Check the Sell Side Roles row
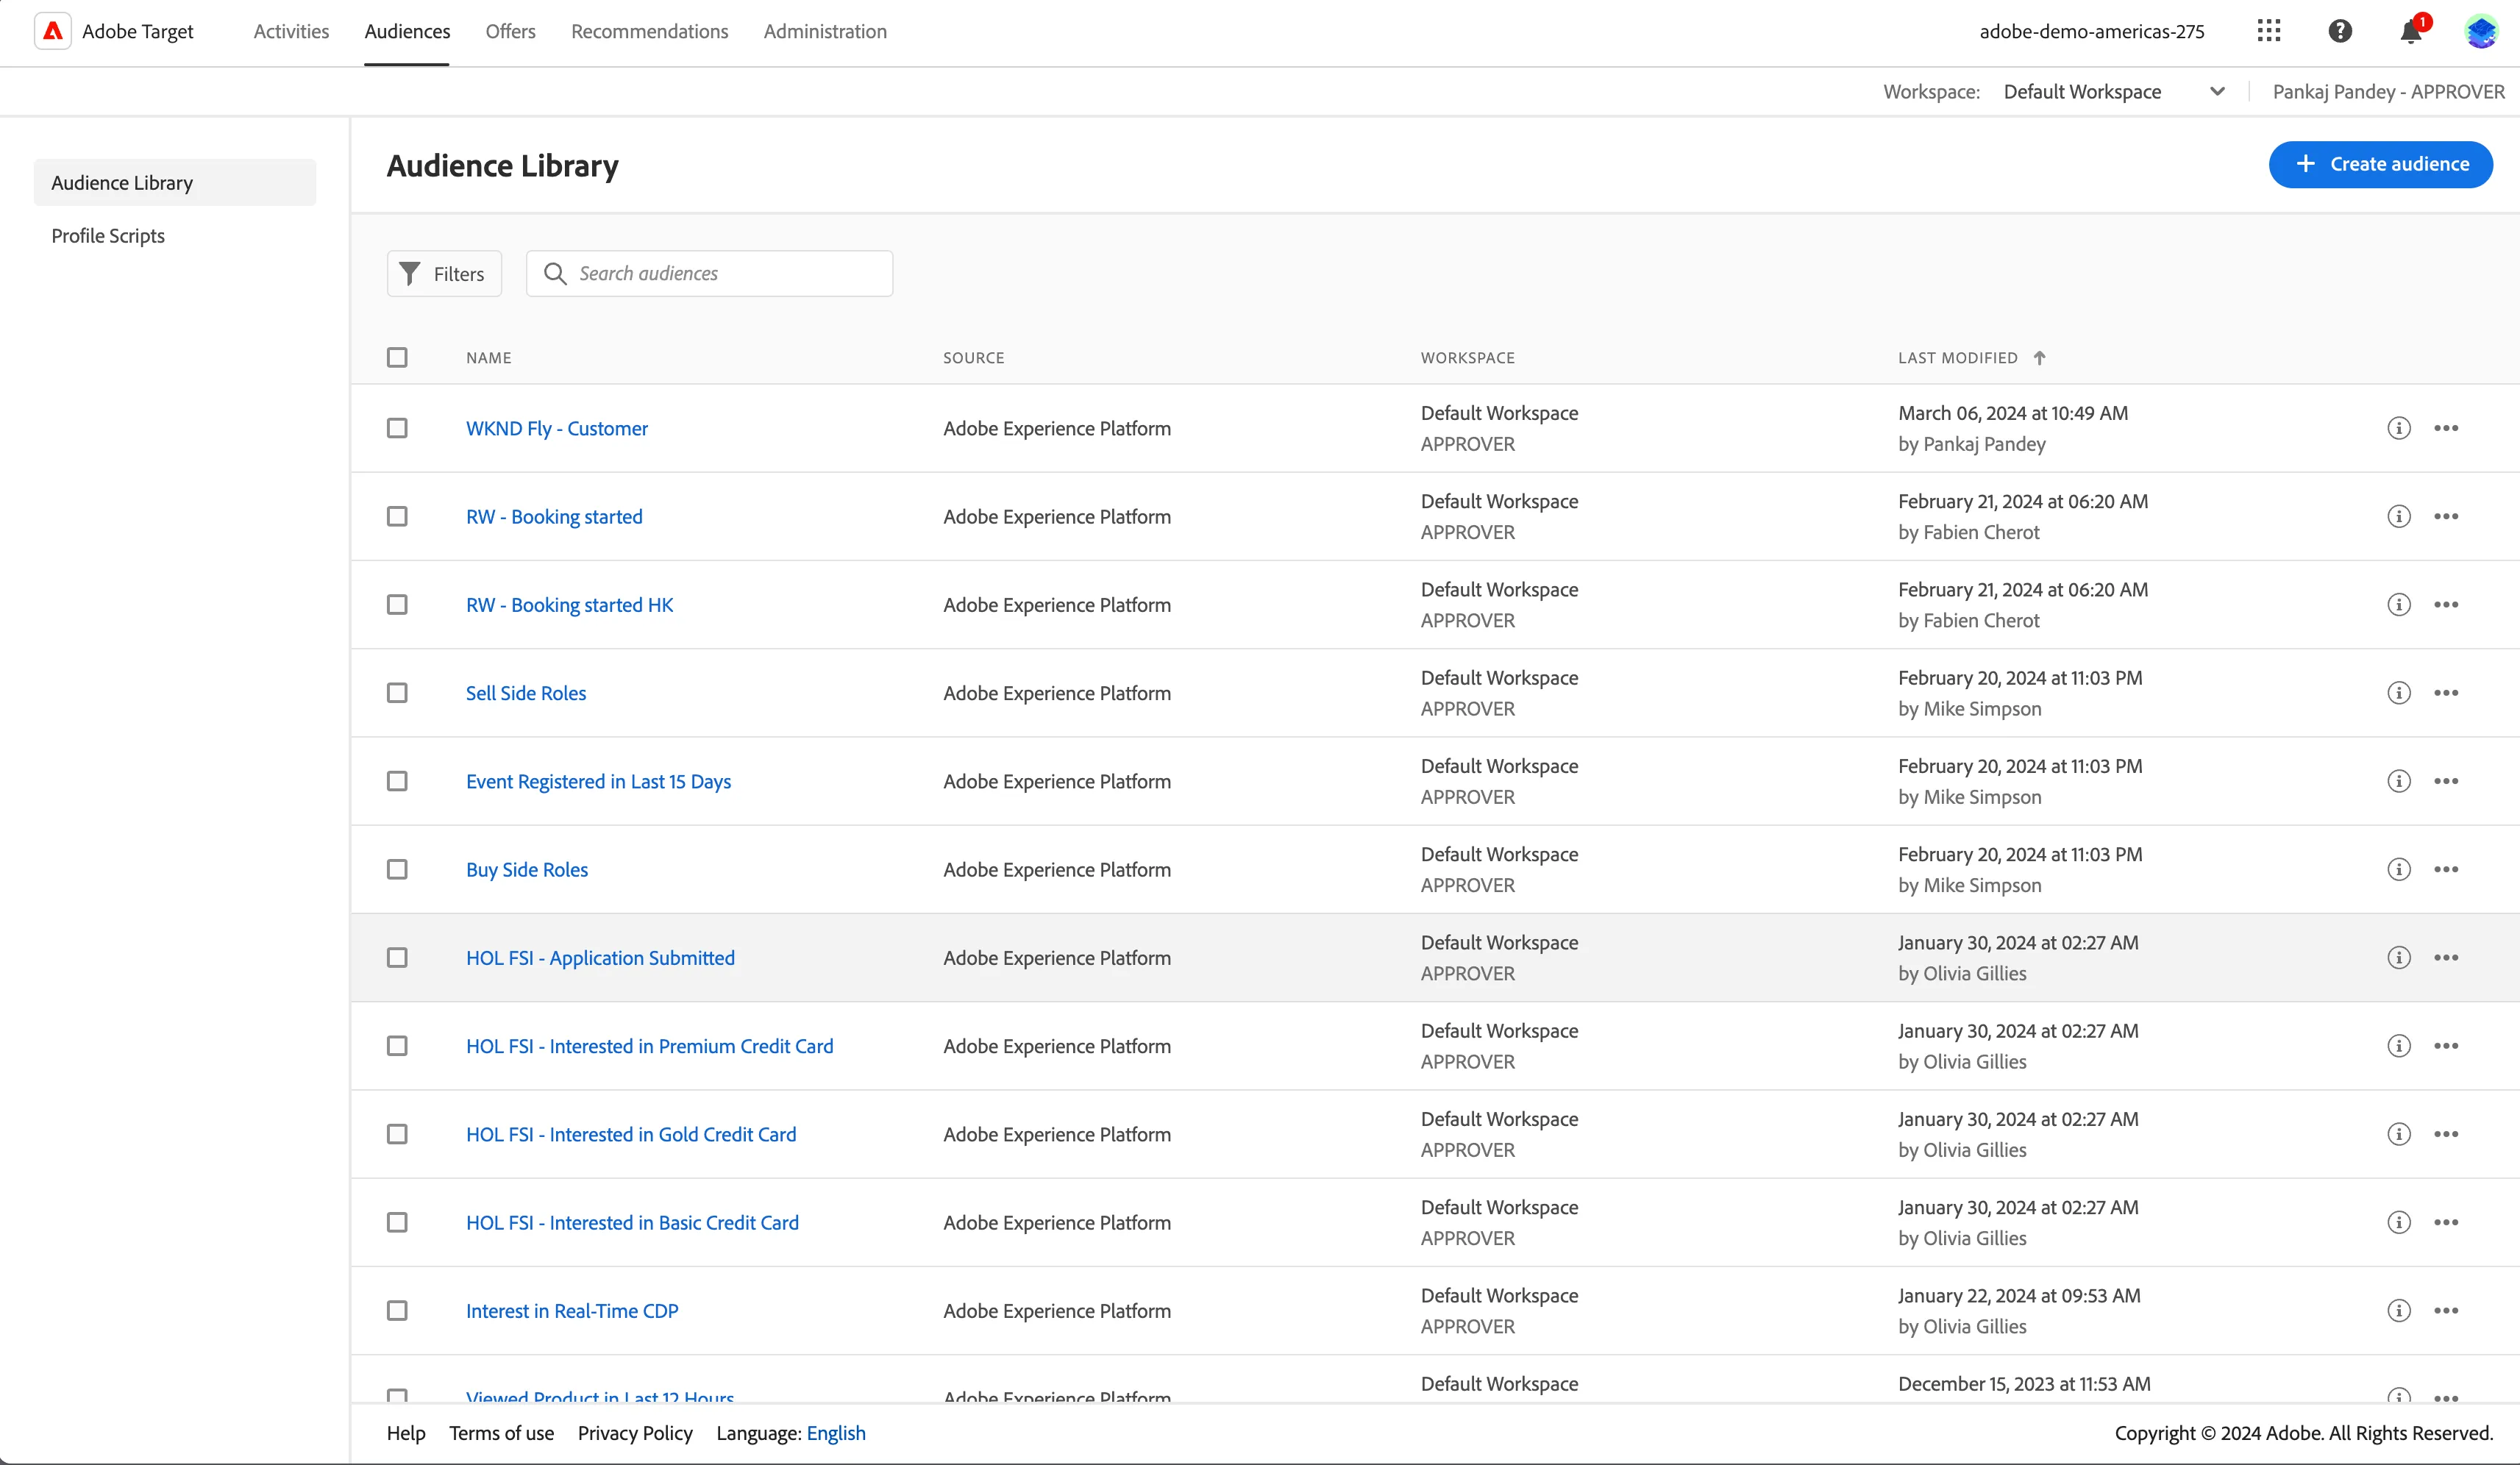This screenshot has height=1465, width=2520. pyautogui.click(x=397, y=693)
